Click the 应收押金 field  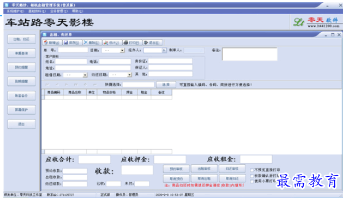click(170, 159)
